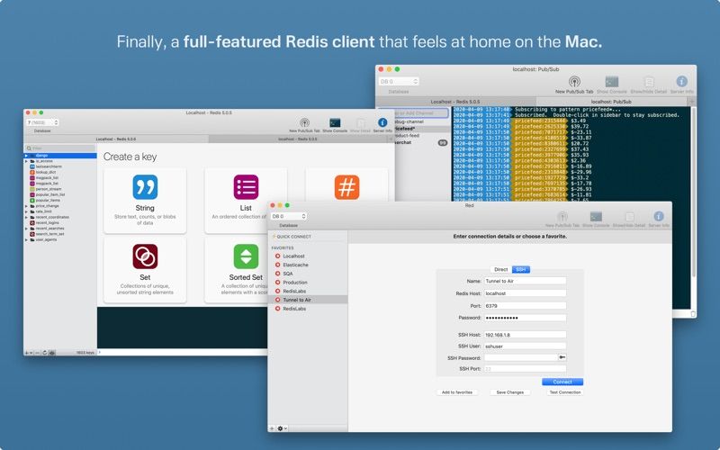
Task: Select the person_stream key
Action: [x=49, y=189]
